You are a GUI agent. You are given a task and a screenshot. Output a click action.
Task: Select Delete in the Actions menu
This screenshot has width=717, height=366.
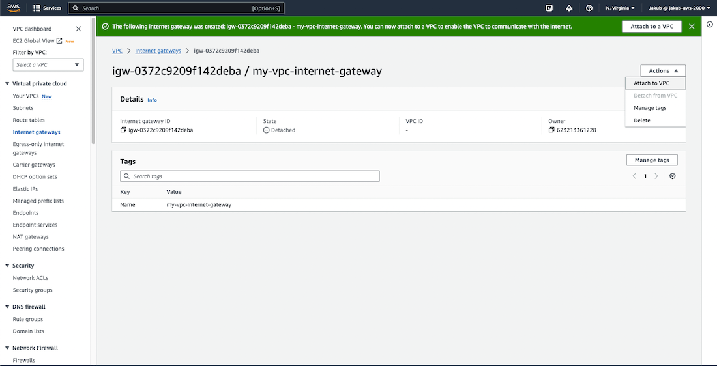[642, 120]
